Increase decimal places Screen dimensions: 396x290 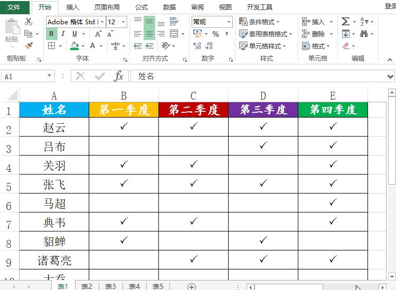pyautogui.click(x=197, y=46)
